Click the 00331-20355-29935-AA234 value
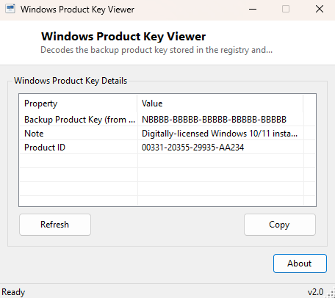335x298 pixels. coord(193,148)
